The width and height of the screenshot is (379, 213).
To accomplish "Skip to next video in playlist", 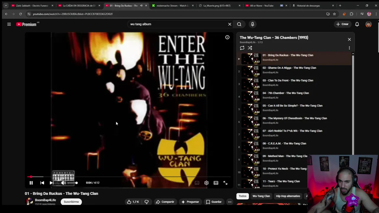I will 52,183.
